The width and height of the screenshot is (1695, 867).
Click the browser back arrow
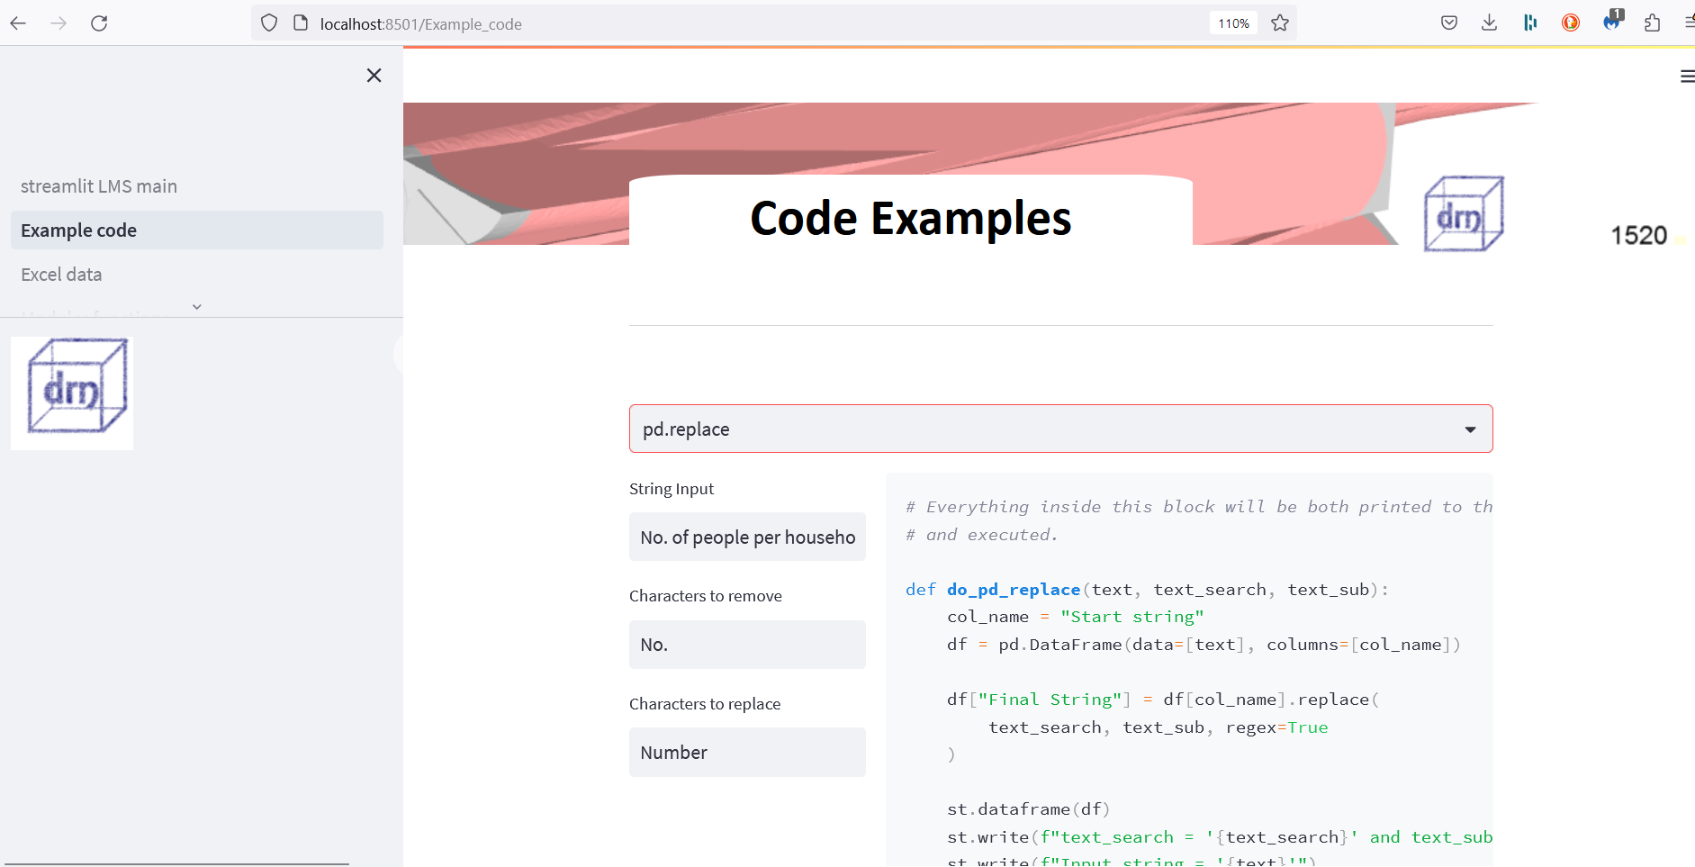(18, 23)
